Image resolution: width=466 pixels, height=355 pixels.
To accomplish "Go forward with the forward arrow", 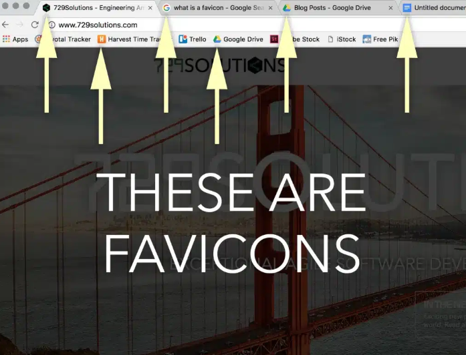I will point(19,25).
